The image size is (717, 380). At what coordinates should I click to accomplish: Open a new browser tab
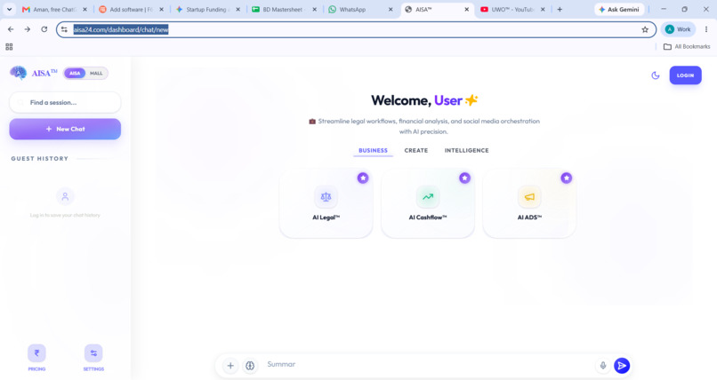click(560, 9)
